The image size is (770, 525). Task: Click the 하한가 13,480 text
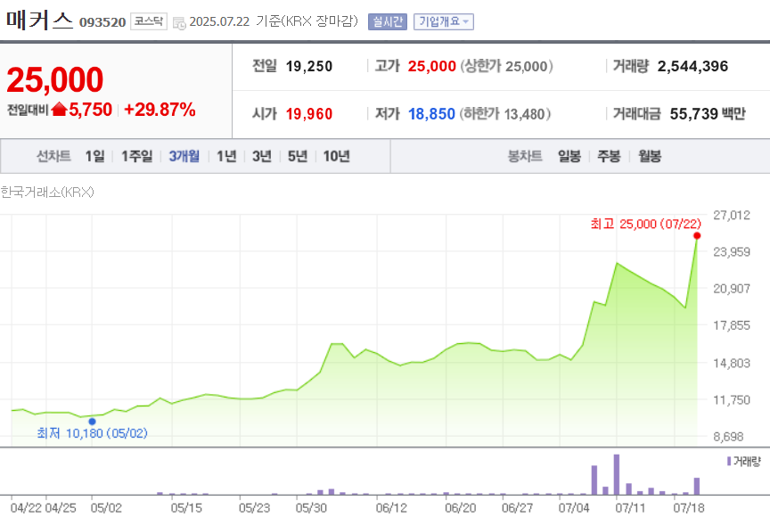coord(504,114)
